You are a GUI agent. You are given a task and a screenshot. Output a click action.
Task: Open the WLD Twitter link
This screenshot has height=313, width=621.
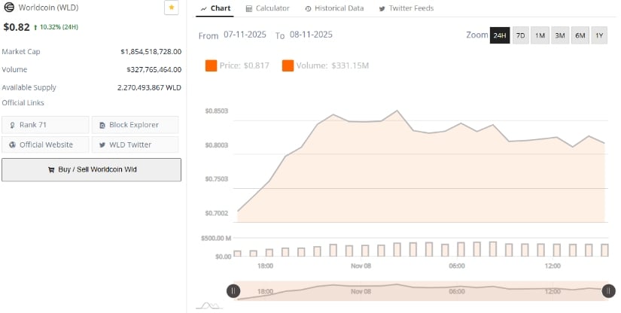135,144
